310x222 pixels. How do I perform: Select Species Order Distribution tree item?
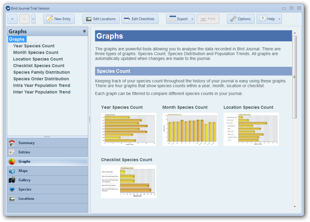(41, 79)
